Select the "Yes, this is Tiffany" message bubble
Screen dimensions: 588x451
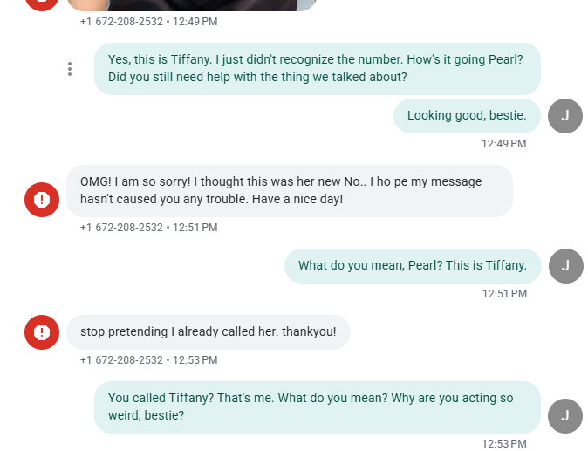click(317, 69)
